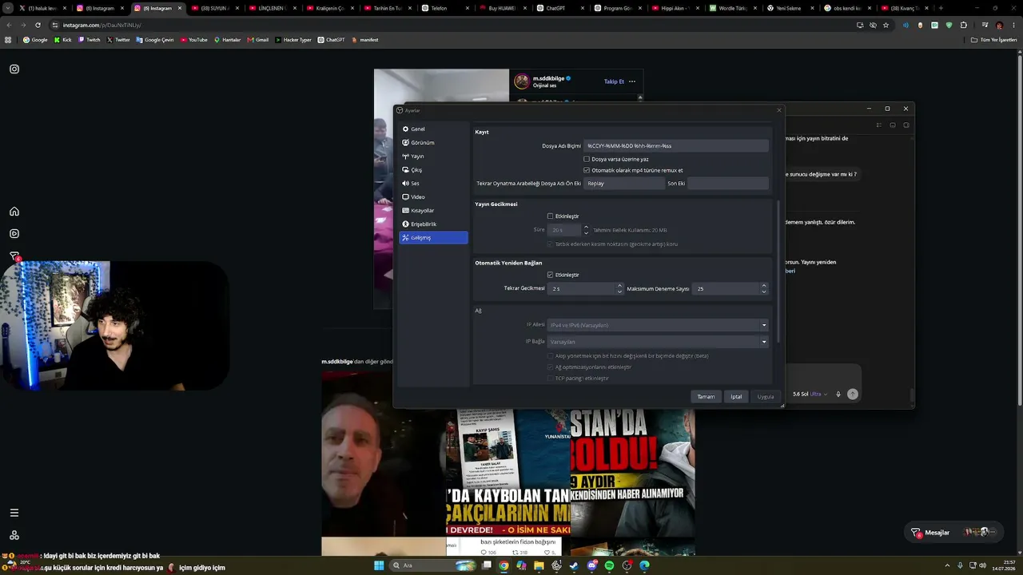Reload the page with refresh icon
This screenshot has height=575, width=1023.
(x=38, y=25)
